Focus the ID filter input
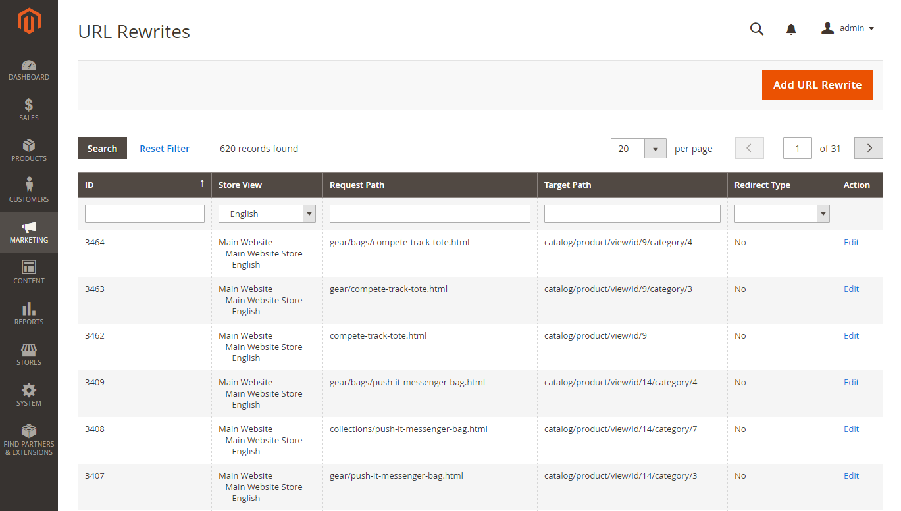The height and width of the screenshot is (511, 901). click(145, 214)
